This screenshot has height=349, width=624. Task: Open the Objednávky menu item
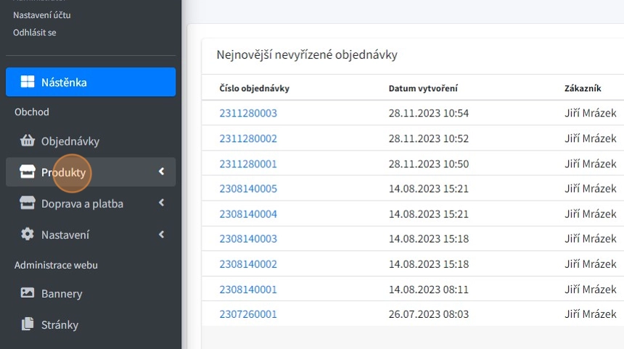pyautogui.click(x=70, y=141)
